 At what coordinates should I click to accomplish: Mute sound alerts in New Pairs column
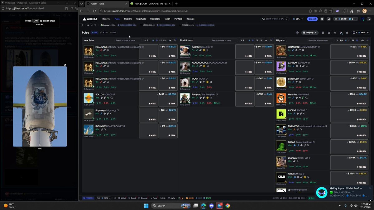(170, 40)
